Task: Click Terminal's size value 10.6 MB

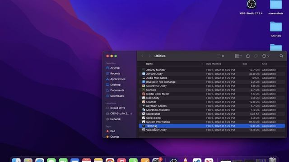Action: click(254, 126)
